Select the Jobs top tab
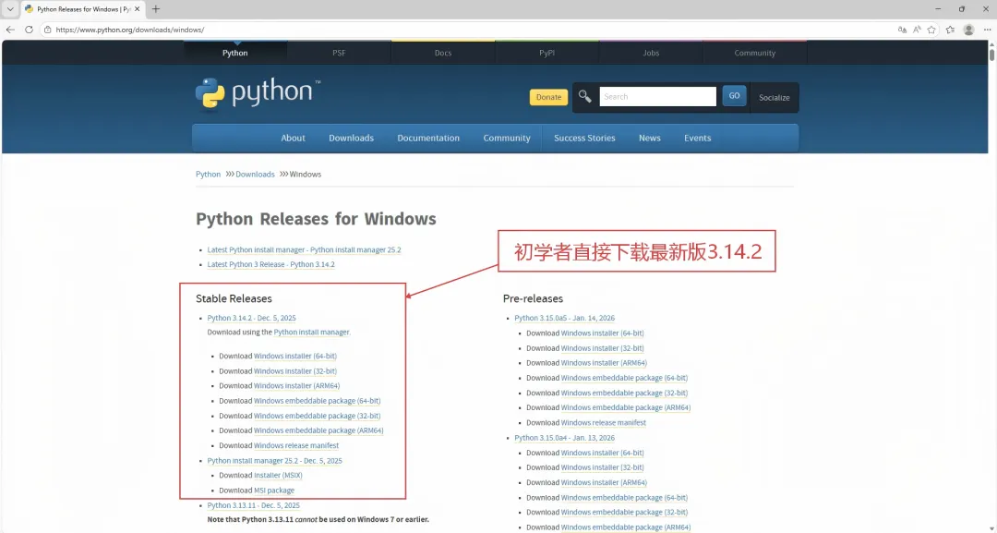 (x=651, y=53)
